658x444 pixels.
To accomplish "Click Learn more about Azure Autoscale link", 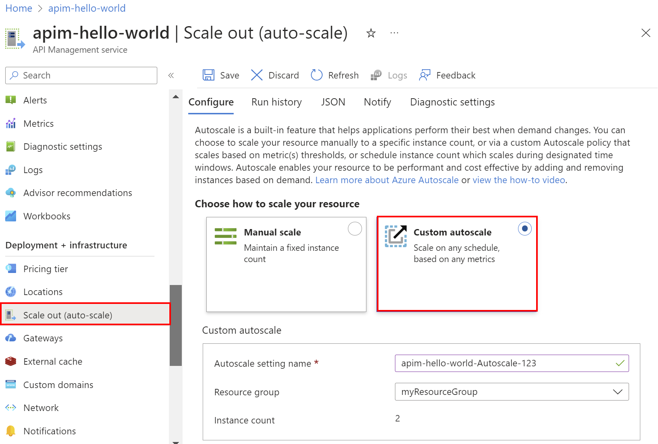I will click(387, 180).
